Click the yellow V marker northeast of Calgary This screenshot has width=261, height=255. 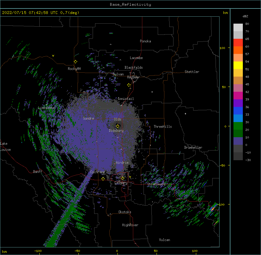tap(130, 177)
